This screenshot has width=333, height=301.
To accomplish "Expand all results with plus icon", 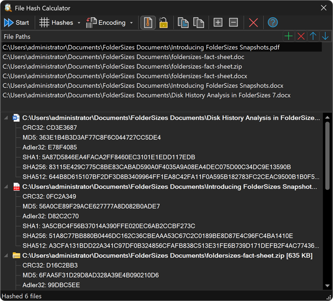I will pyautogui.click(x=218, y=23).
